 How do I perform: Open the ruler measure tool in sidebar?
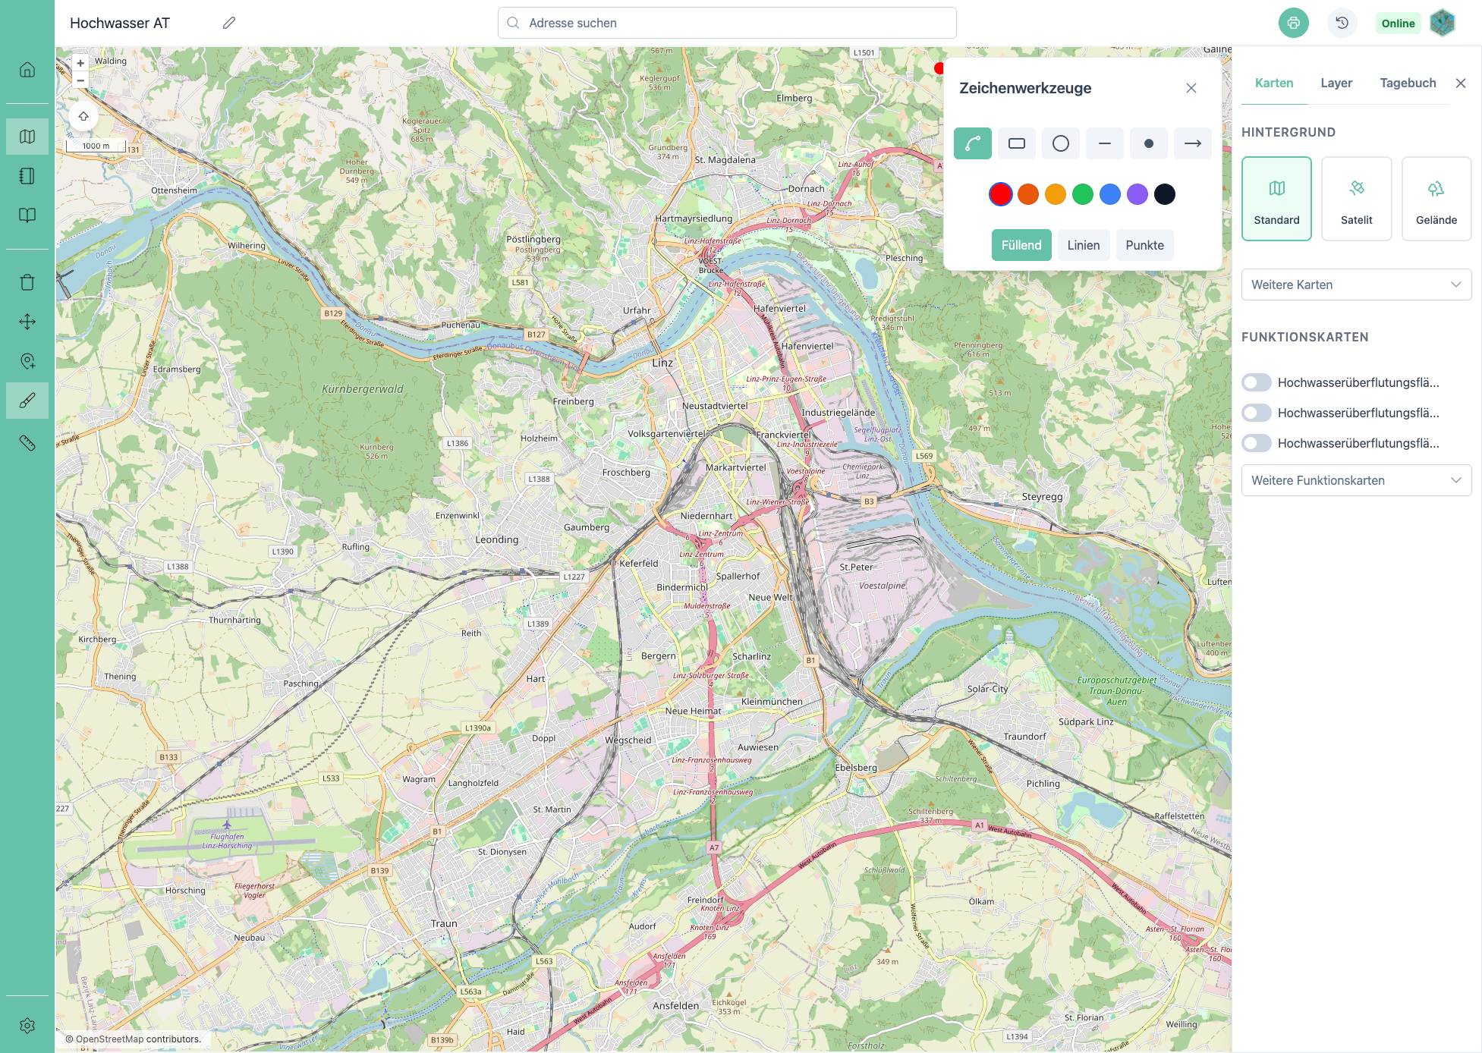pyautogui.click(x=27, y=443)
